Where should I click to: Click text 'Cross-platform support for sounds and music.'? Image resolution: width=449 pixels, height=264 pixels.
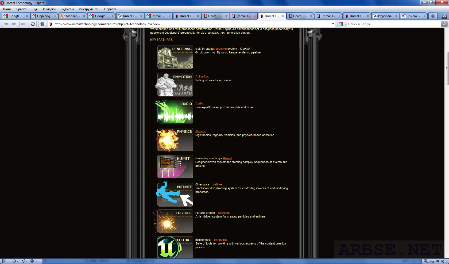pos(225,107)
